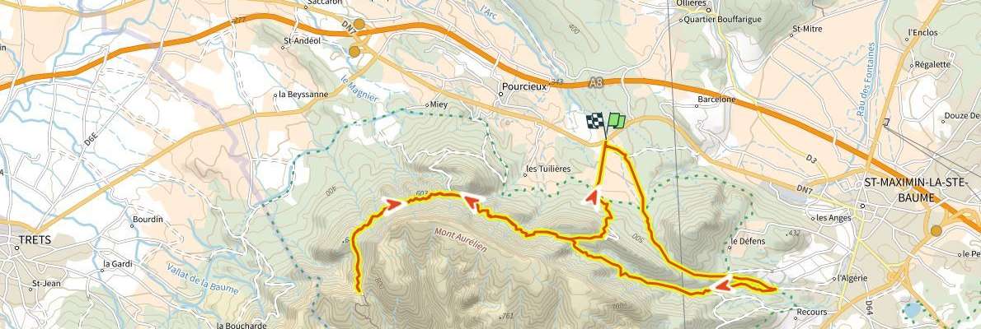Image resolution: width=981 pixels, height=329 pixels.
Task: Click the orange interchange circle below Saccaron
Action: 359,25
